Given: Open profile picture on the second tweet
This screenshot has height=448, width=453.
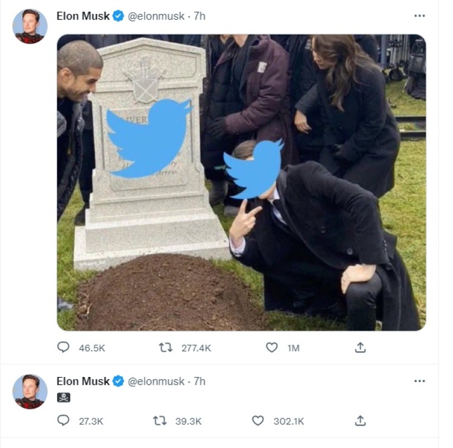Looking at the screenshot, I should tap(30, 391).
